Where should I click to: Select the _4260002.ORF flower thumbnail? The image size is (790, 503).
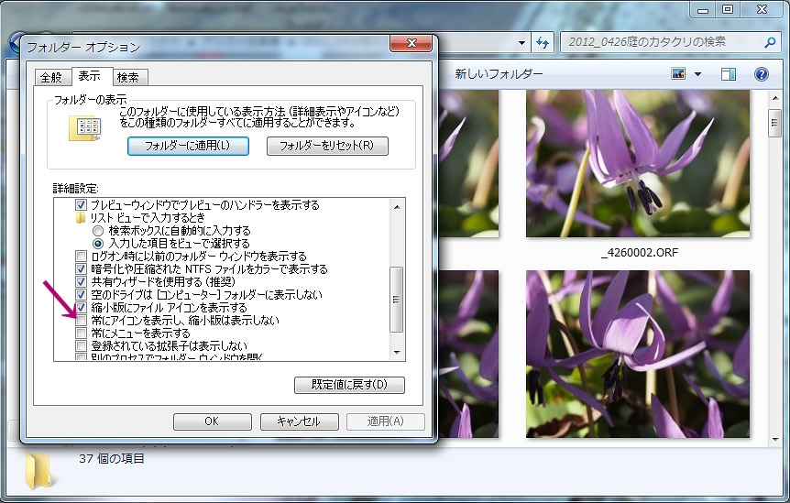point(637,164)
